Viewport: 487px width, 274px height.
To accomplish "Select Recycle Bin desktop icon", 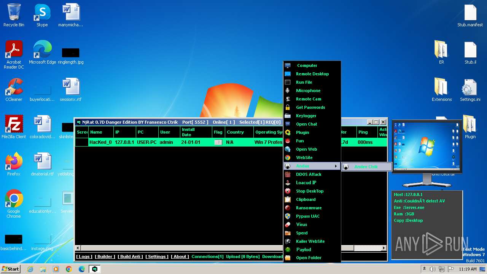I will coord(14,15).
